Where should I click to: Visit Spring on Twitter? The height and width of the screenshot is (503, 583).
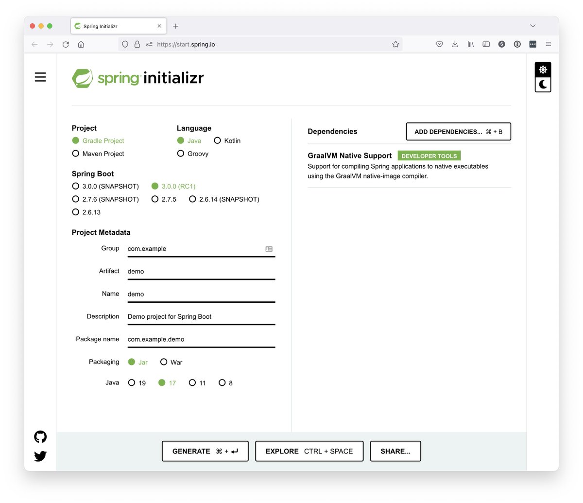pos(40,456)
